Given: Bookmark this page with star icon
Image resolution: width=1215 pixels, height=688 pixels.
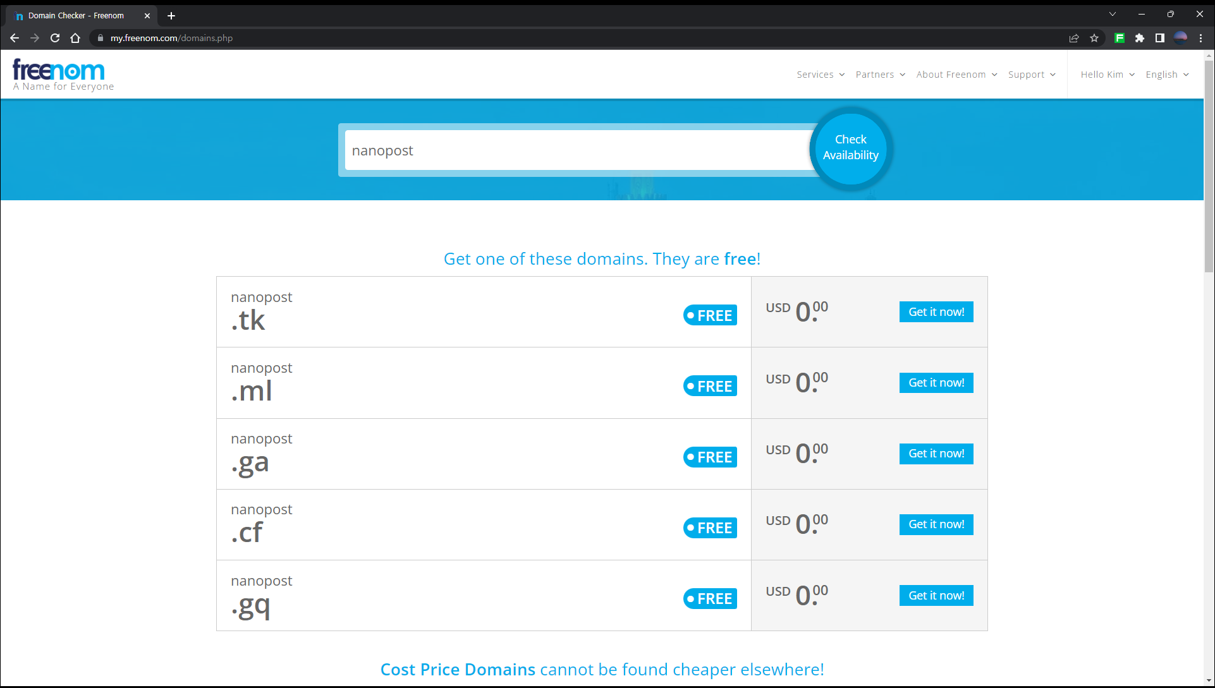Looking at the screenshot, I should pyautogui.click(x=1094, y=38).
